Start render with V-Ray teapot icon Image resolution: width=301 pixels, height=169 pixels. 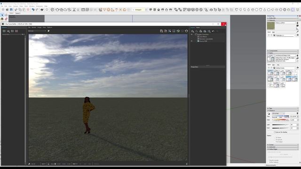(x=57, y=9)
